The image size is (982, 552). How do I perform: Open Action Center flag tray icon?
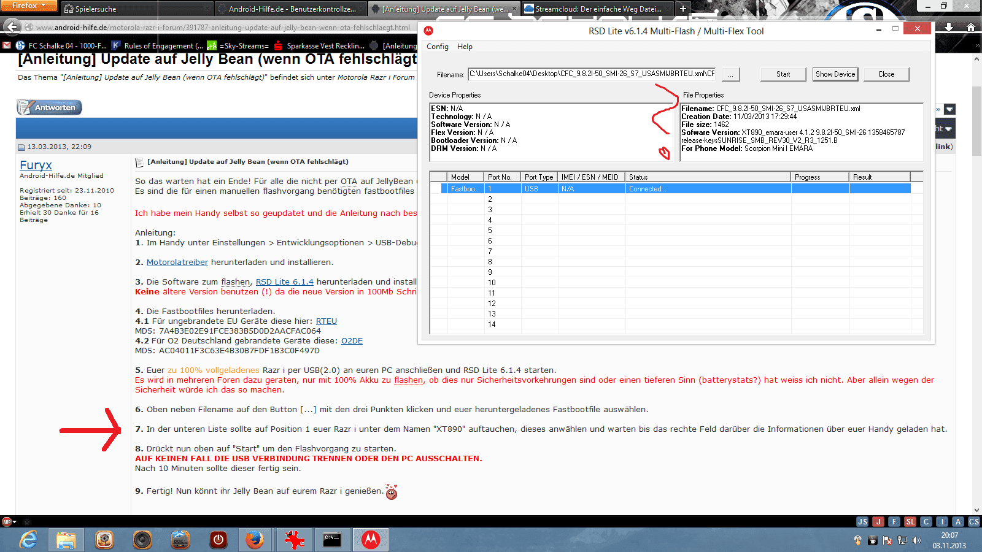(x=887, y=540)
